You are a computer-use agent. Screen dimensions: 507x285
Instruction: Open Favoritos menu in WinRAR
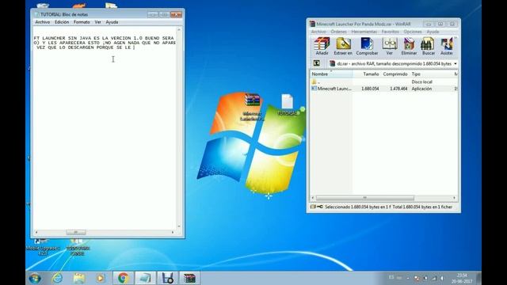[390, 32]
